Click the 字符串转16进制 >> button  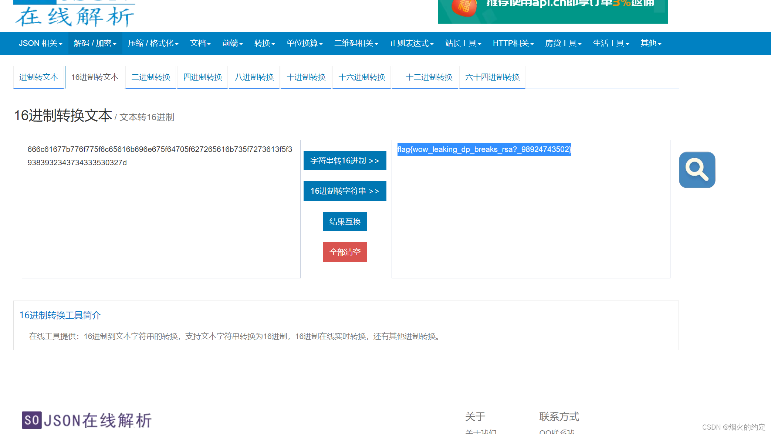tap(345, 160)
